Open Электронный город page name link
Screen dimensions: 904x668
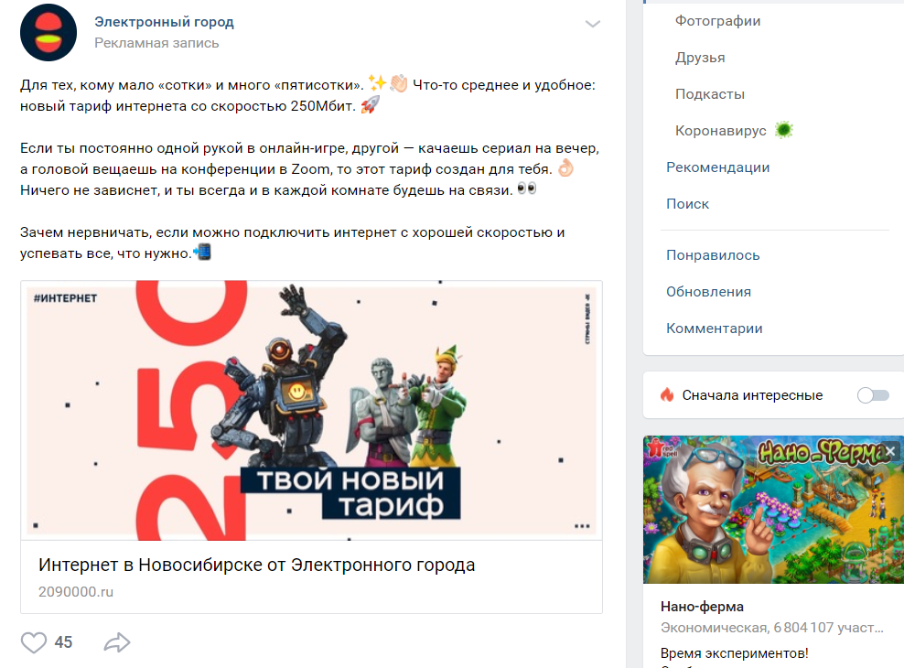165,22
